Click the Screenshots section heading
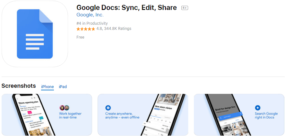 point(19,86)
